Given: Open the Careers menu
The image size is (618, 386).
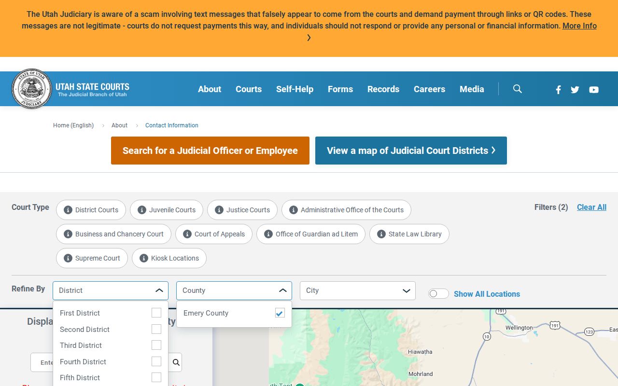Looking at the screenshot, I should pos(429,89).
